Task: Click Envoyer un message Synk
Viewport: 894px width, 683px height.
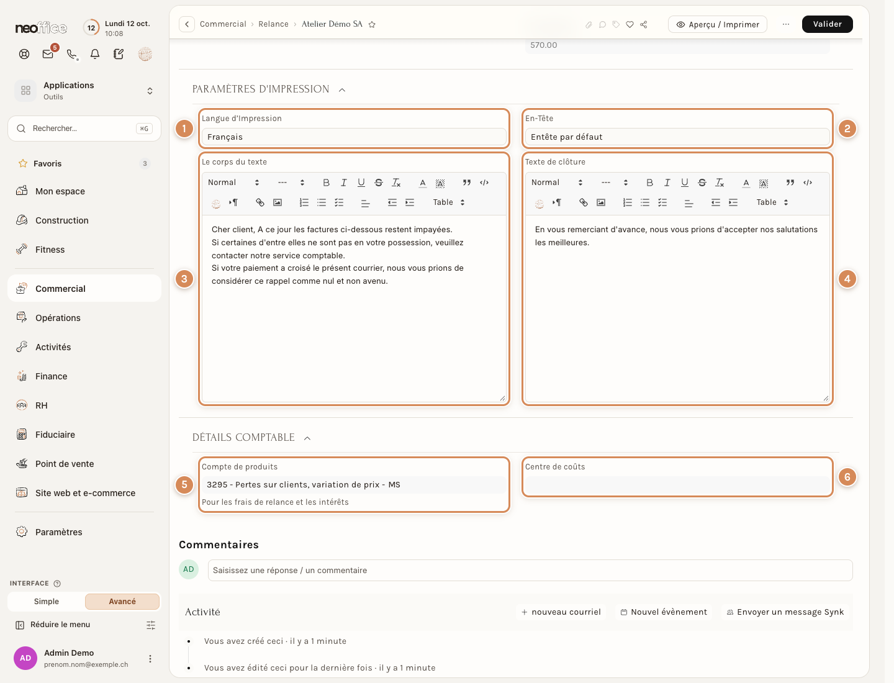Action: click(x=785, y=612)
